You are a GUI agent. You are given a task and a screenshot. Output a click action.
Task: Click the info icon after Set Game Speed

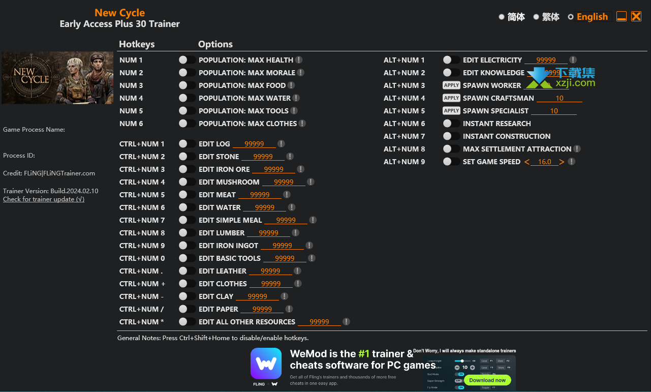572,162
